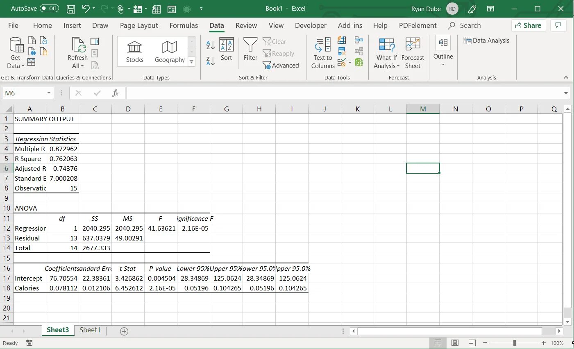
Task: Open the Sort dialog
Action: (226, 49)
